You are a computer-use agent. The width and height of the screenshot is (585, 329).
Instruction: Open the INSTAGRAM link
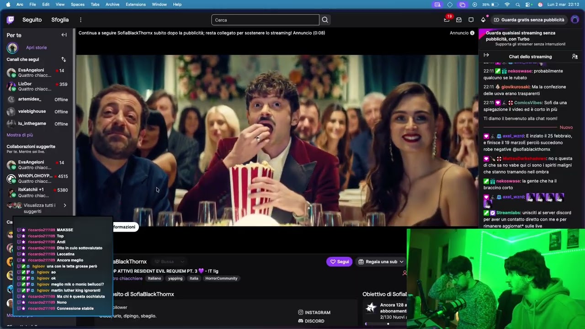314,313
